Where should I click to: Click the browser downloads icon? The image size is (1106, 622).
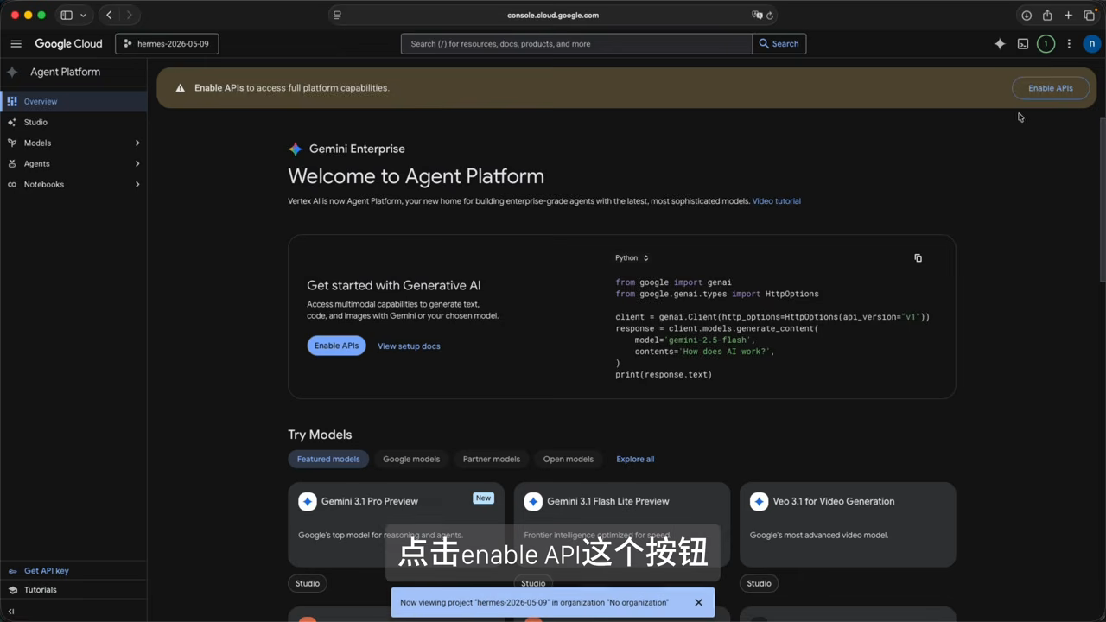[1027, 15]
